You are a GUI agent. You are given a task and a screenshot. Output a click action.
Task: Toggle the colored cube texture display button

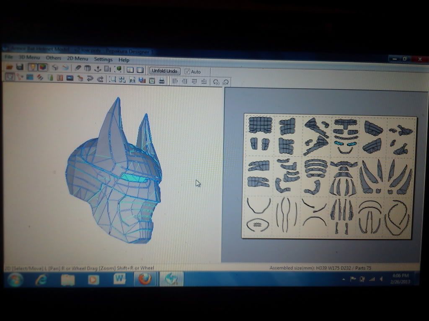click(x=42, y=67)
